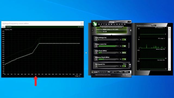Select profile slot 1
Image resolution: width=174 pixels, height=98 pixels.
tap(98, 72)
